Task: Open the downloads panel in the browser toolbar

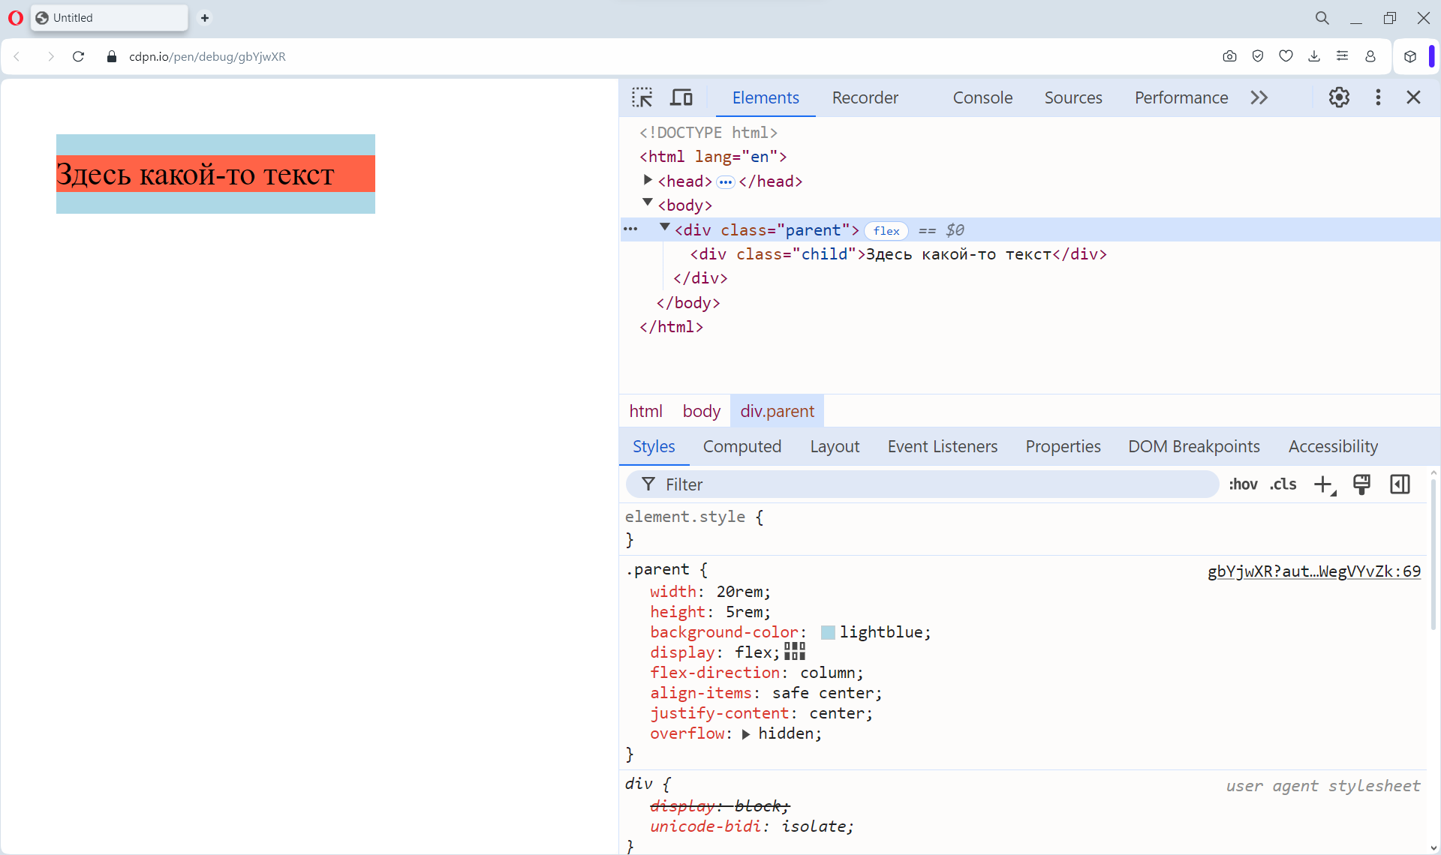Action: click(x=1314, y=56)
